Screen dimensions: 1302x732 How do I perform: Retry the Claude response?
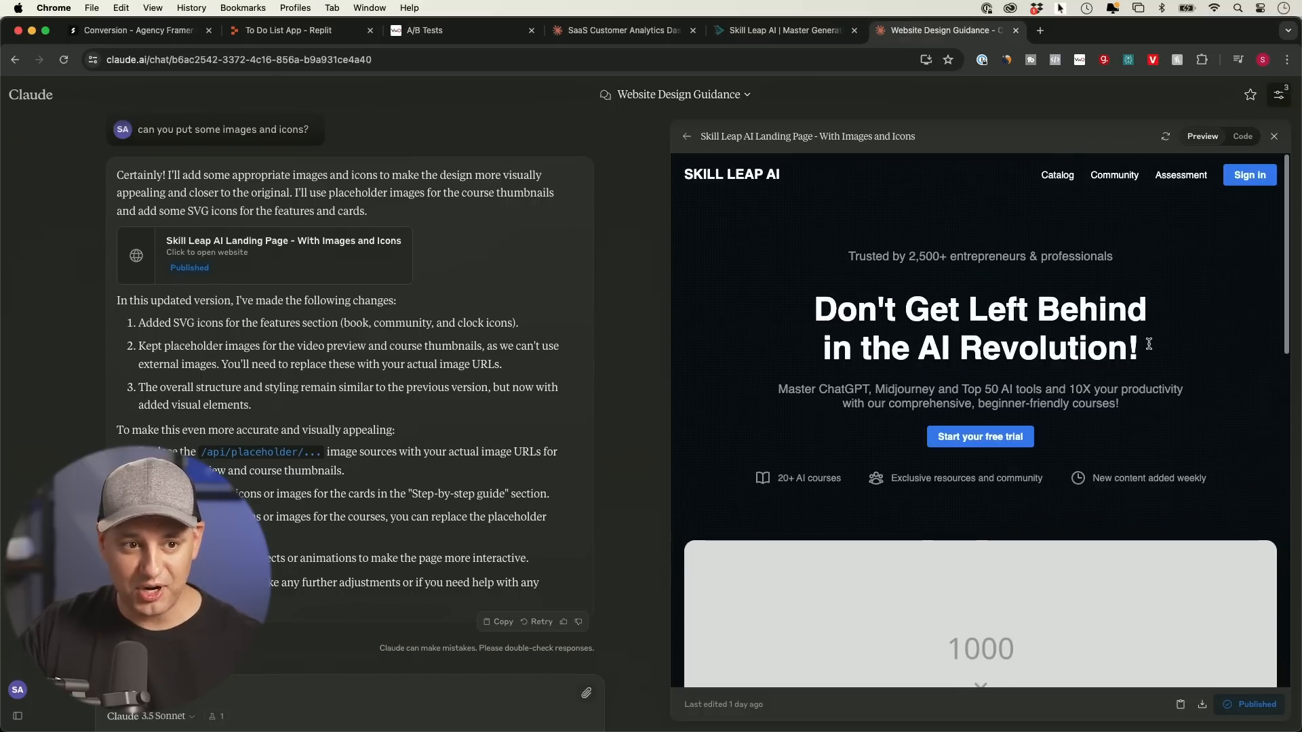[x=536, y=622]
